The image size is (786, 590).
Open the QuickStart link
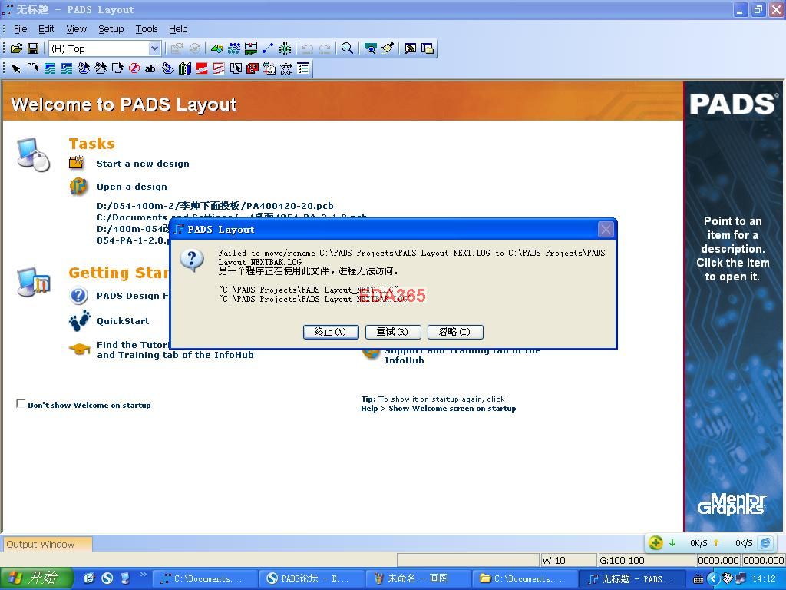point(123,321)
